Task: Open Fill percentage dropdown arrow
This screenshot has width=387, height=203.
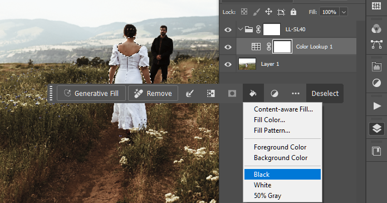Action: (x=344, y=12)
